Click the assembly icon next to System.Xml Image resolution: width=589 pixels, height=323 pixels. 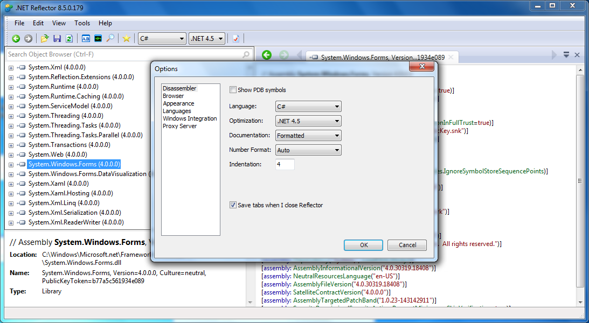pyautogui.click(x=22, y=67)
